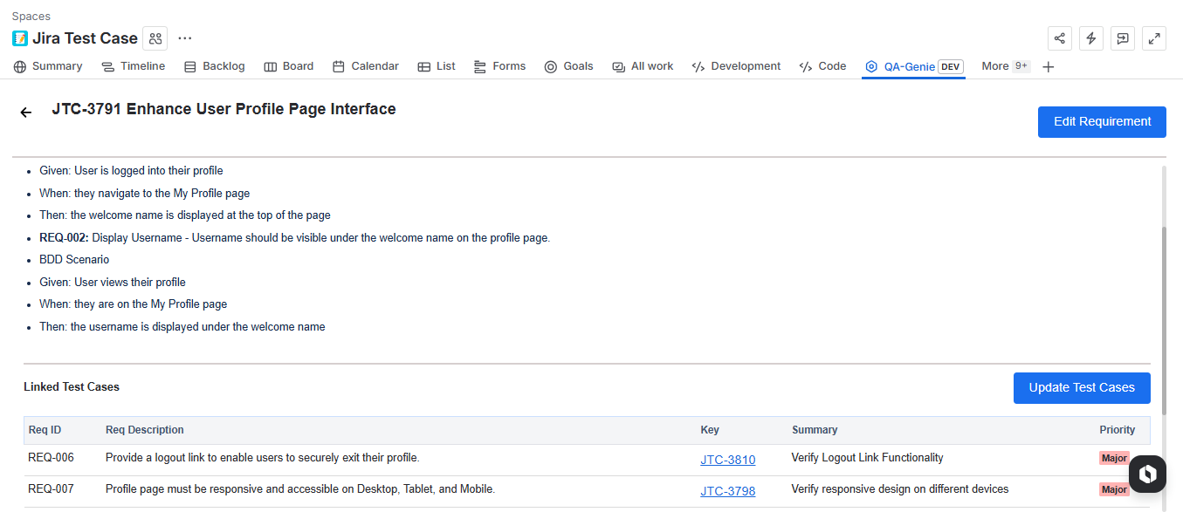The width and height of the screenshot is (1183, 512).
Task: Open the team members icon by the space name
Action: tap(155, 38)
